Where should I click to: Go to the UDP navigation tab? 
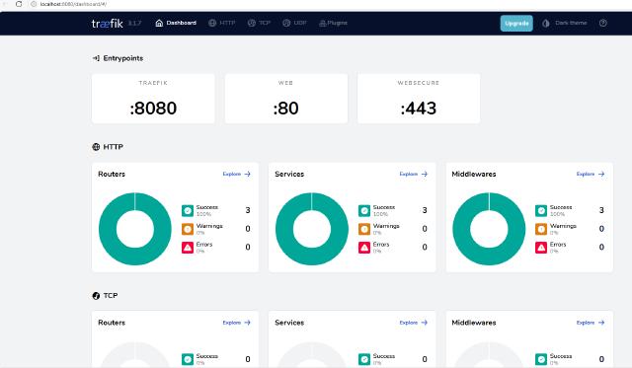pos(294,23)
